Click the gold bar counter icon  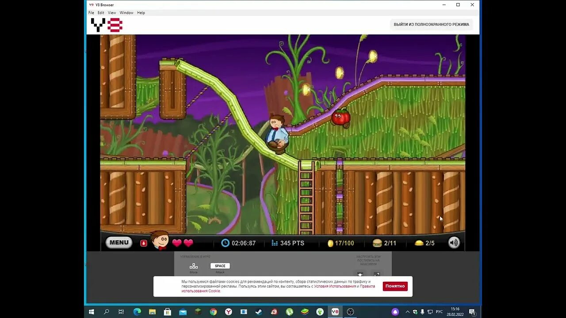pos(419,243)
